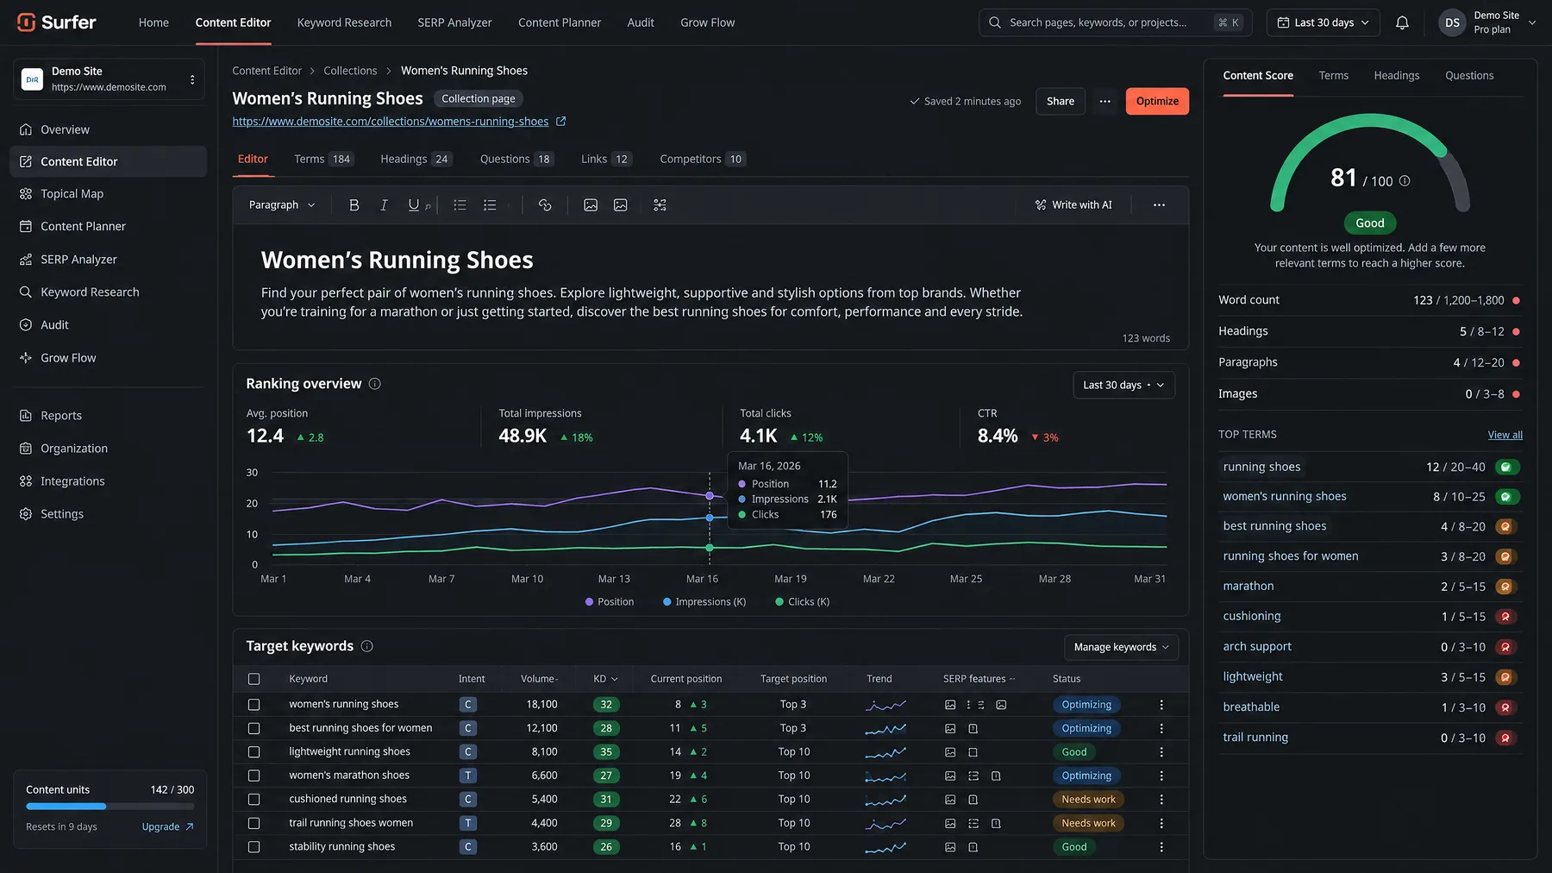
Task: Open editor toolbar more options menu
Action: 1159,205
